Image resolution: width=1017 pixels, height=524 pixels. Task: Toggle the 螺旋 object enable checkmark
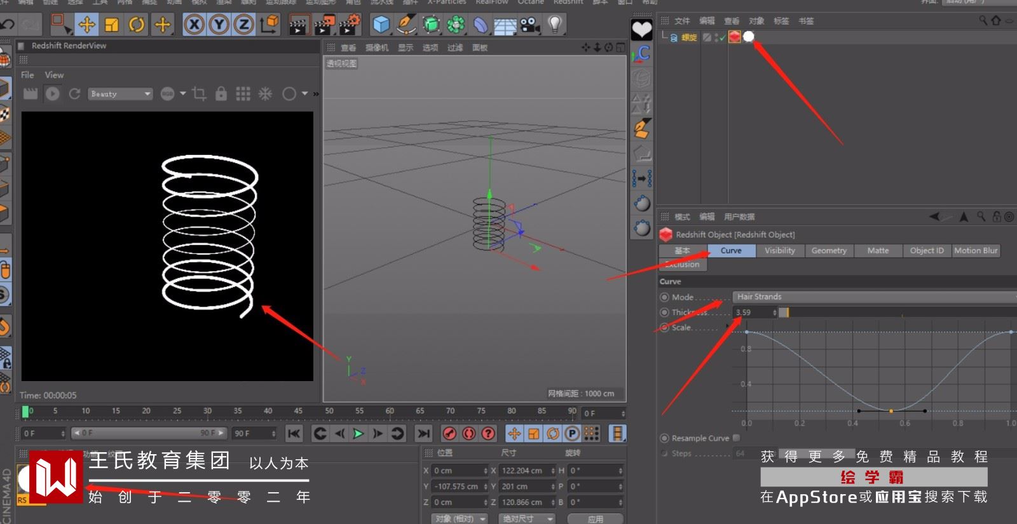(723, 37)
